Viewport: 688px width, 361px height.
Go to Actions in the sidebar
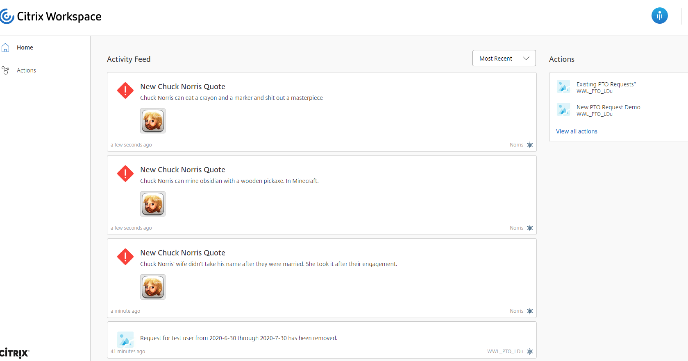pyautogui.click(x=26, y=70)
